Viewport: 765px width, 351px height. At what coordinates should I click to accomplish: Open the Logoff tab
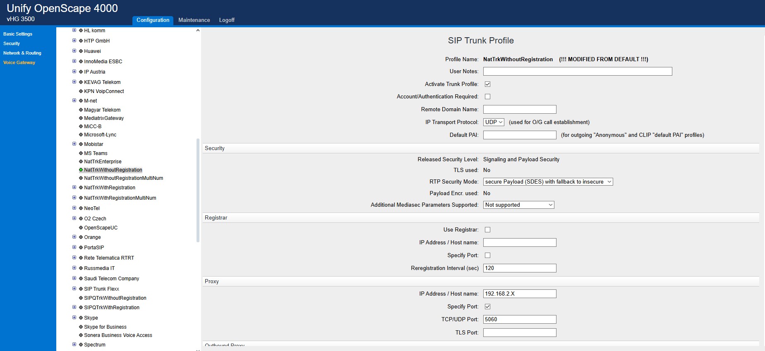pyautogui.click(x=227, y=20)
